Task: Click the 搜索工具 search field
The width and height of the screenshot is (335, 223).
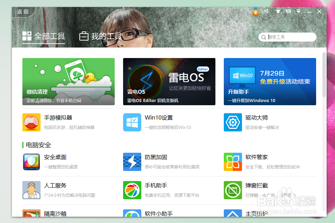Action: 287,37
